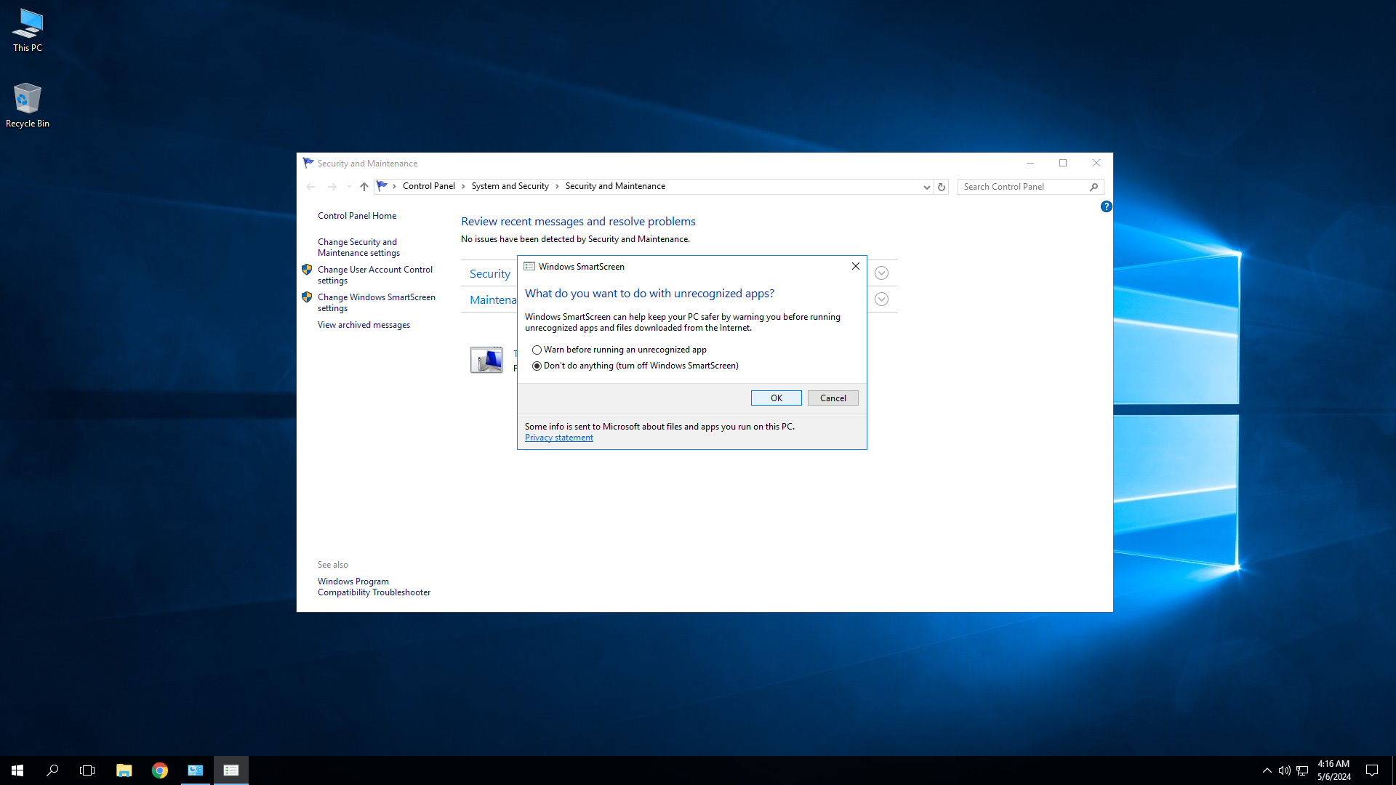Open Task View on taskbar

87,770
